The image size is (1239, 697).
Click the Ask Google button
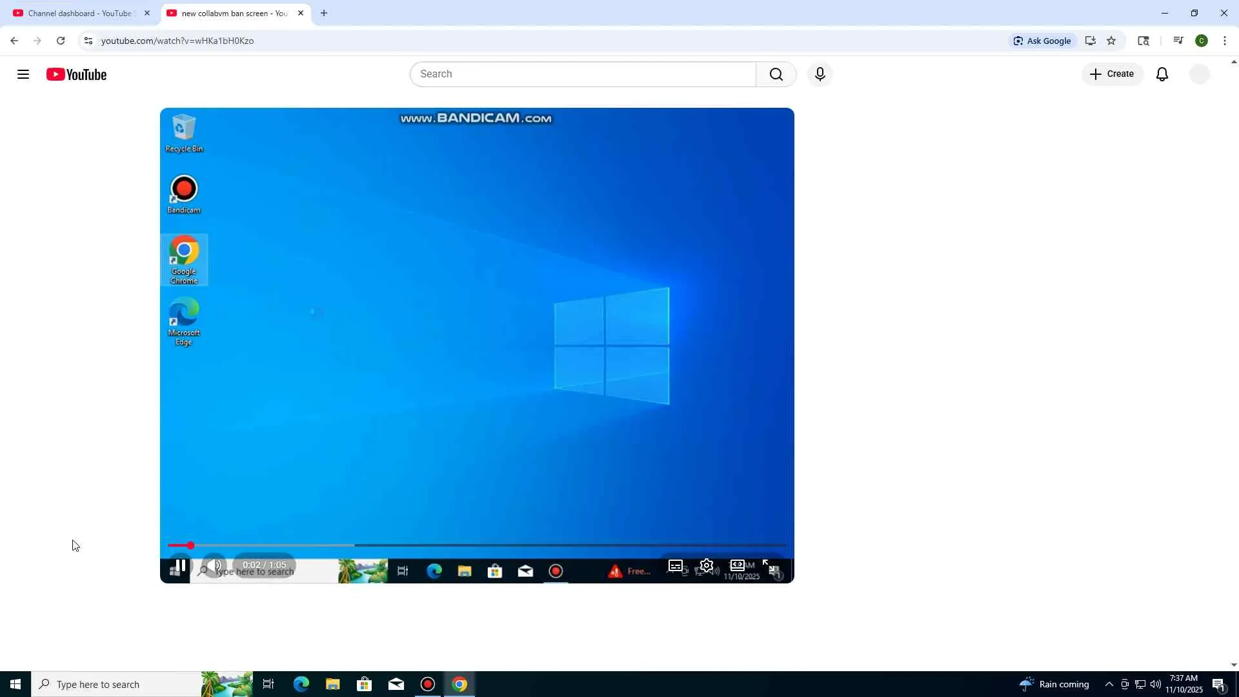coord(1042,41)
